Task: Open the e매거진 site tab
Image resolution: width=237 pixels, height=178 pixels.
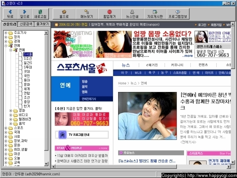Action: pyautogui.click(x=152, y=65)
